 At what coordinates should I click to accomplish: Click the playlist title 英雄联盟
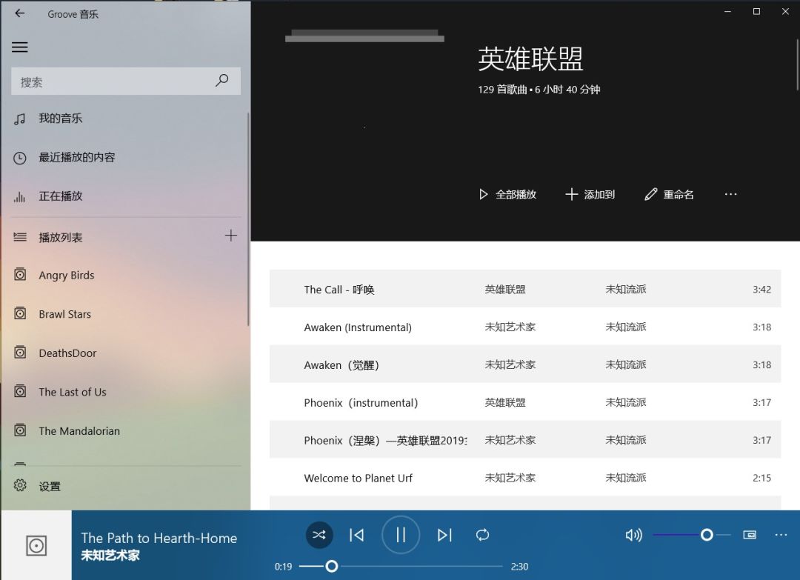(x=530, y=59)
